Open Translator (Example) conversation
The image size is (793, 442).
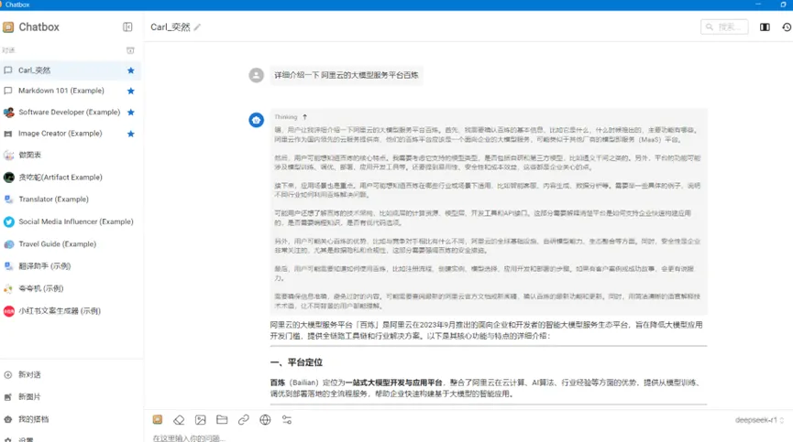[71, 199]
